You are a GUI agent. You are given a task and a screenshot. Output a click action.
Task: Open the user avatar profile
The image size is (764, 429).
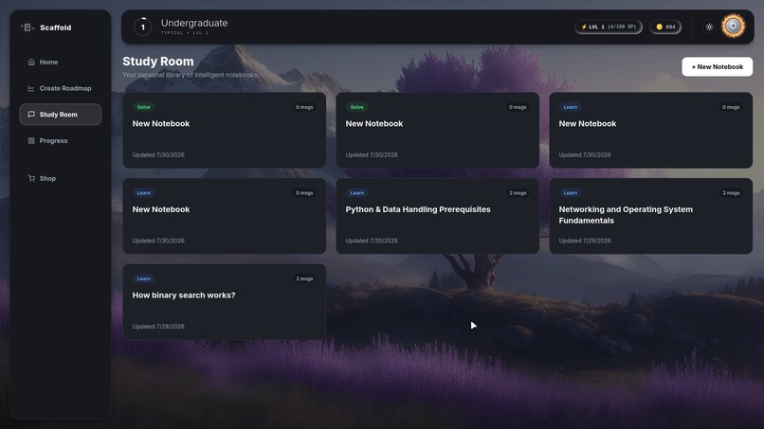(734, 27)
